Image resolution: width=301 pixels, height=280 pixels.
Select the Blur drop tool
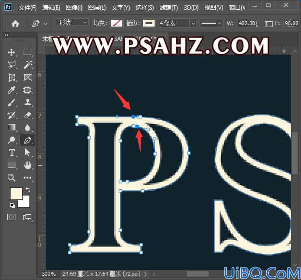point(27,127)
